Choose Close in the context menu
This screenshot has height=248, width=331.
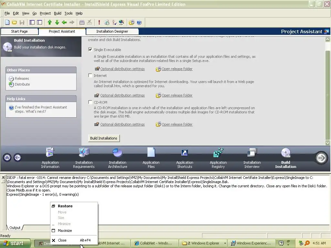point(74,240)
